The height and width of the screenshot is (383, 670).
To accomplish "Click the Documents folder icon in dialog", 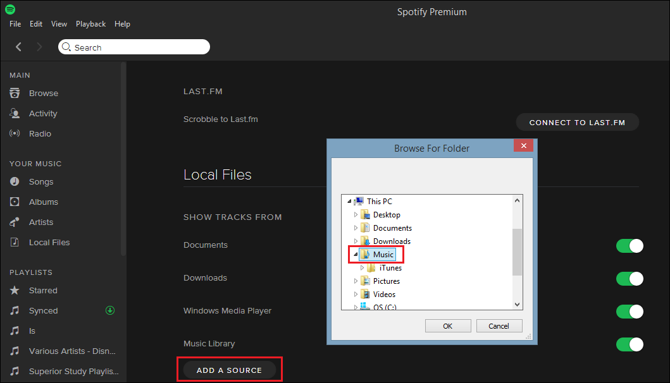I will 365,228.
